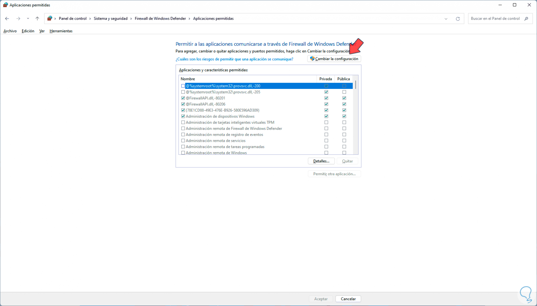Sort list by the Nombre column header
This screenshot has width=537, height=306.
[248, 79]
